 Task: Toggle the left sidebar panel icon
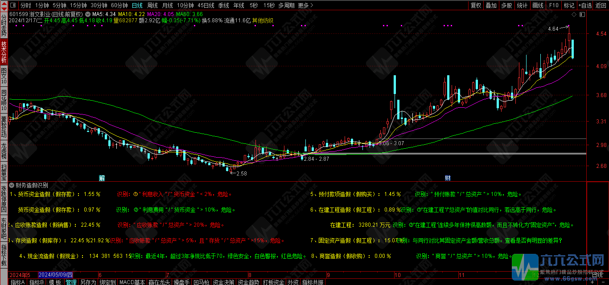point(12,5)
